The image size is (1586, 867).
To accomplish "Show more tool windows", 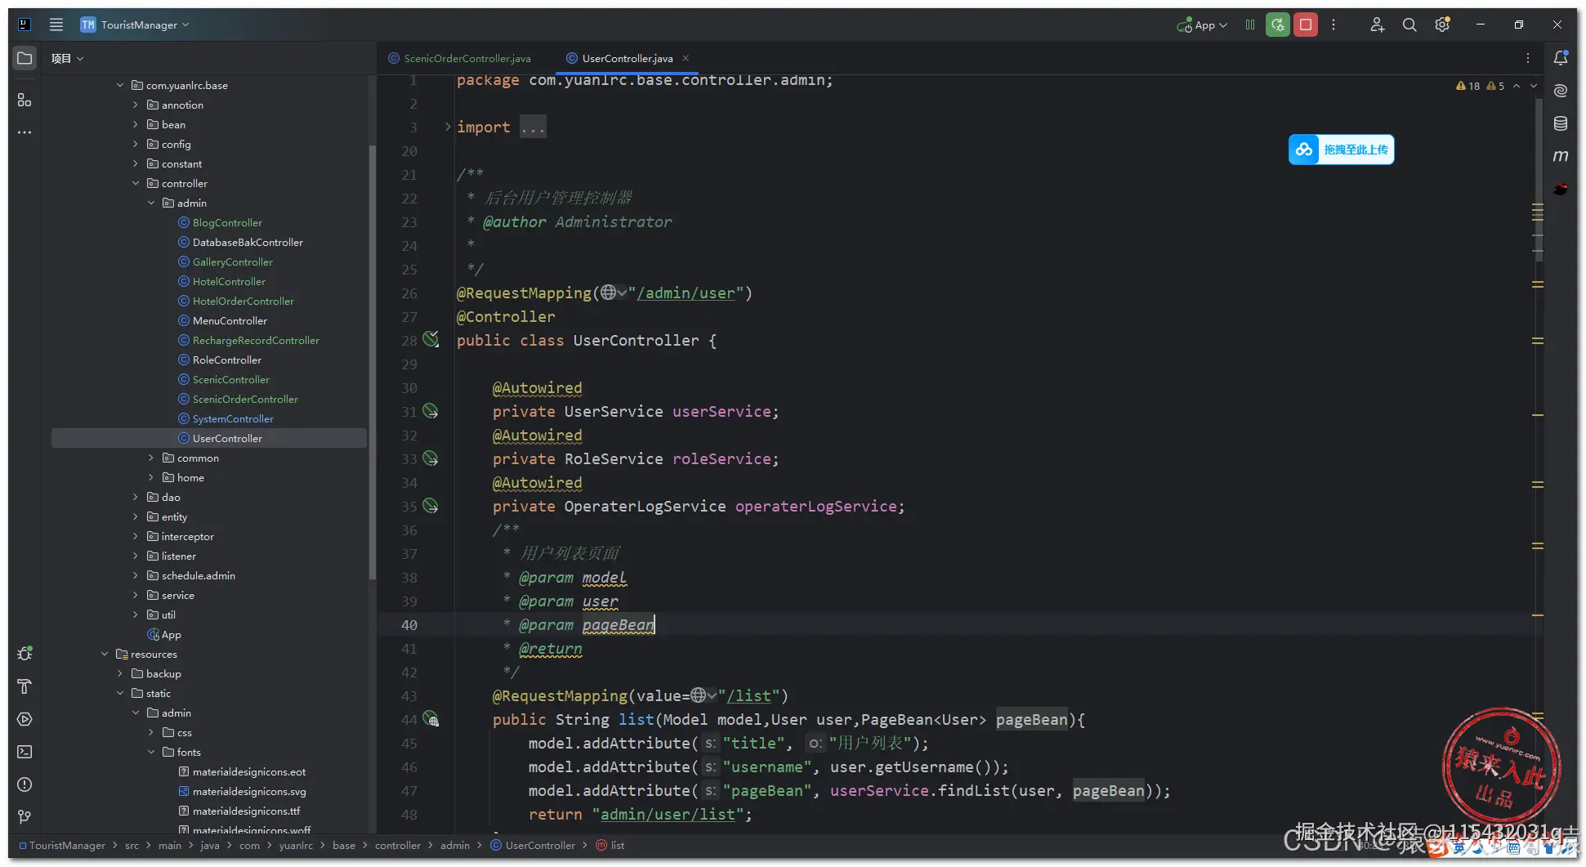I will tap(25, 132).
